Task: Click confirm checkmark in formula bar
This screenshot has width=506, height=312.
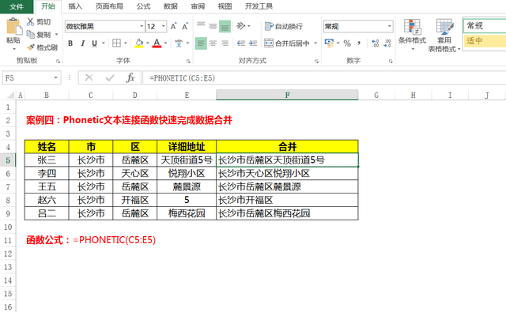Action: point(110,77)
